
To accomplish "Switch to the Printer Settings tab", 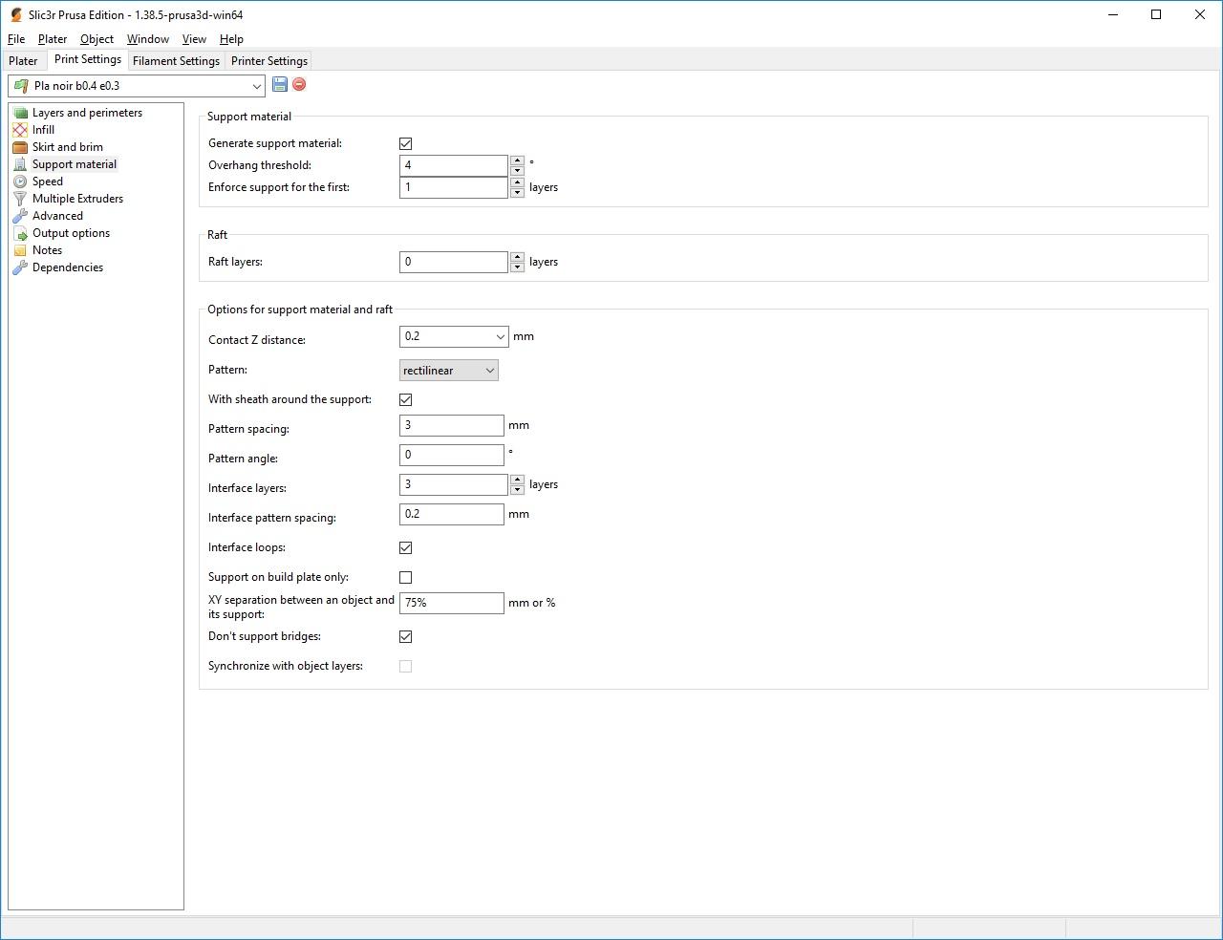I will tap(269, 61).
